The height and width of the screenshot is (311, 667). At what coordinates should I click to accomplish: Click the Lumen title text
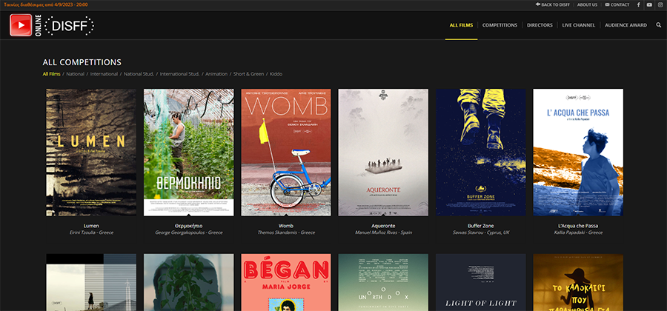pos(91,226)
